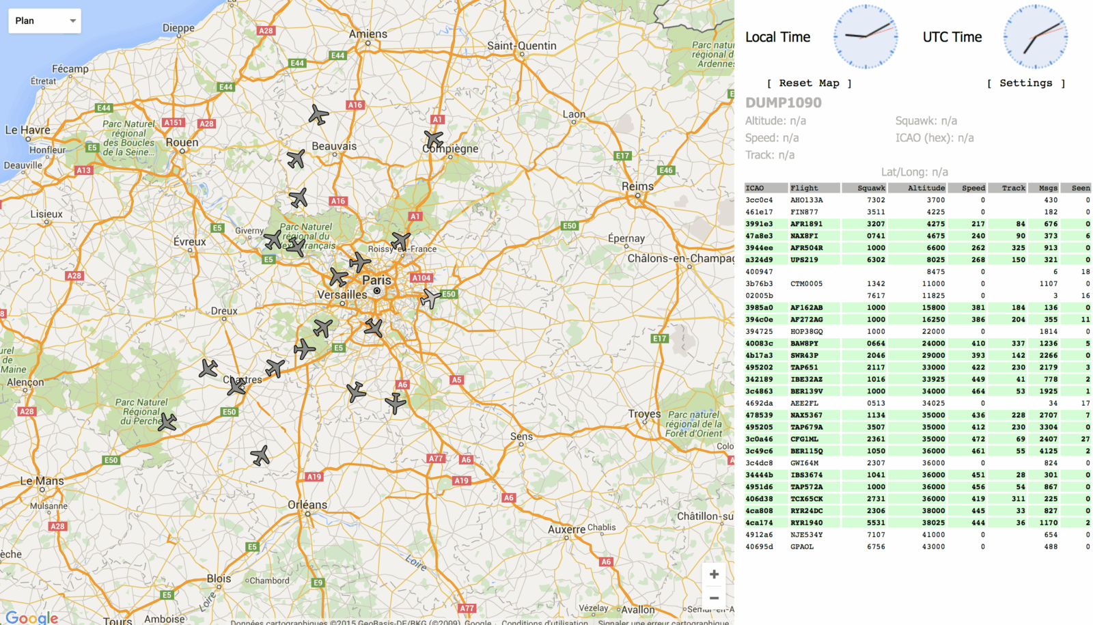Sort table by Altitude column header
1093x625 pixels.
pyautogui.click(x=917, y=188)
